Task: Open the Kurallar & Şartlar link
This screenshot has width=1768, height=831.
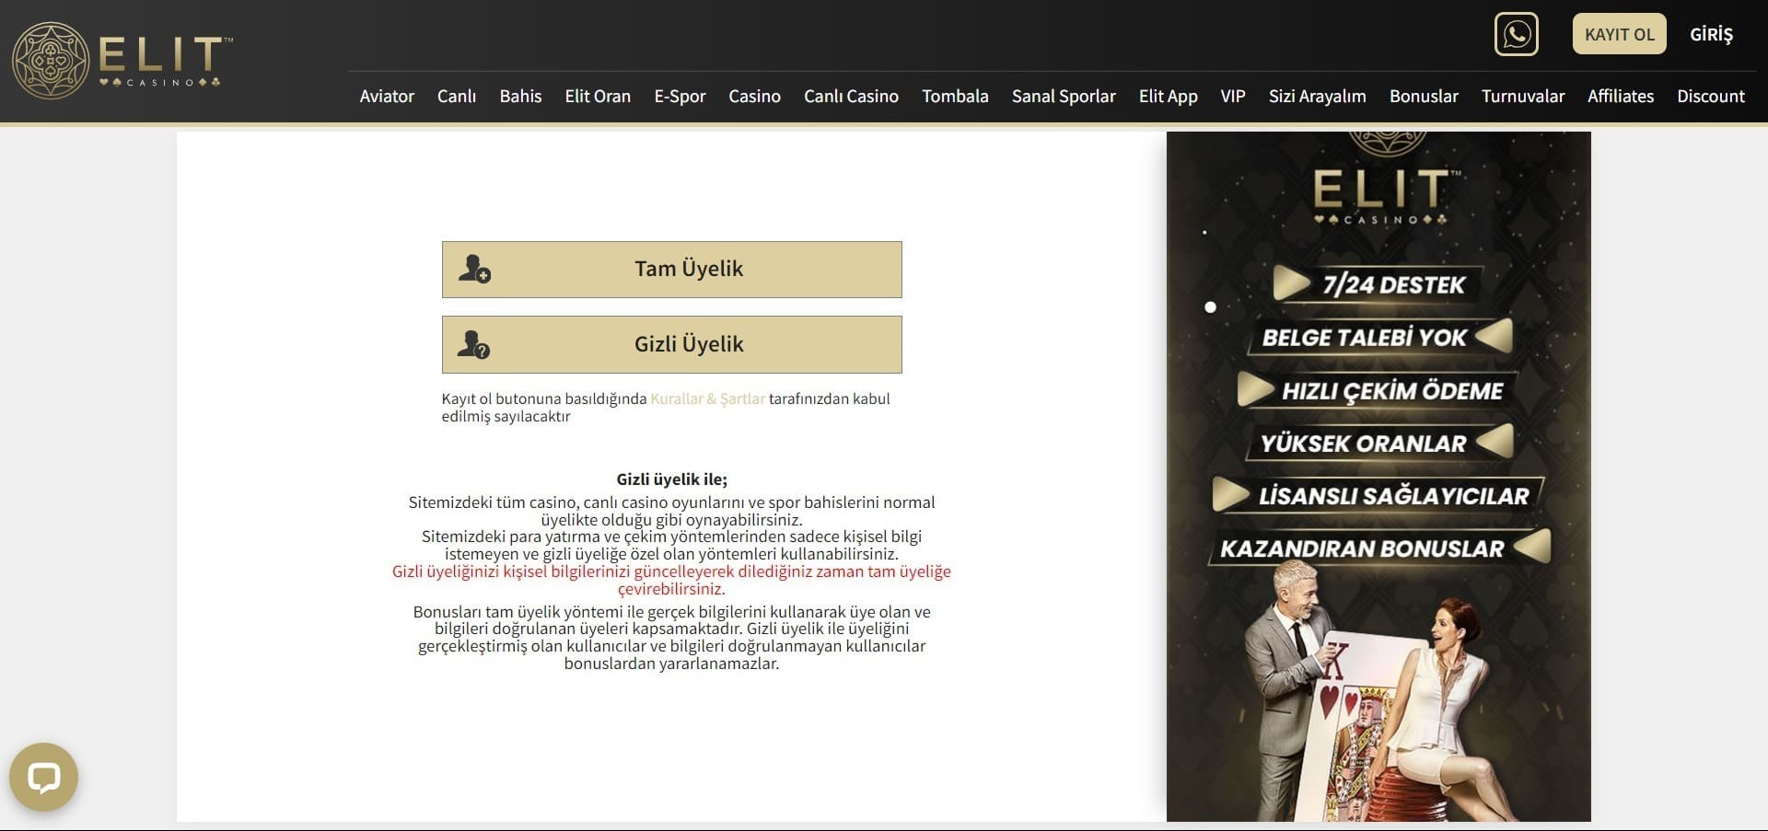Action: (707, 398)
